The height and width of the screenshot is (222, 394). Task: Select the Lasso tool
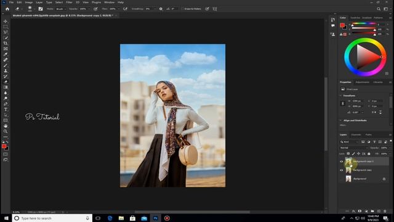coord(6,32)
